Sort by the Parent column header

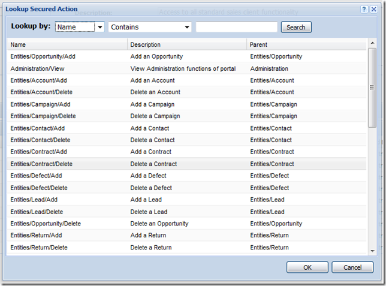coord(306,44)
